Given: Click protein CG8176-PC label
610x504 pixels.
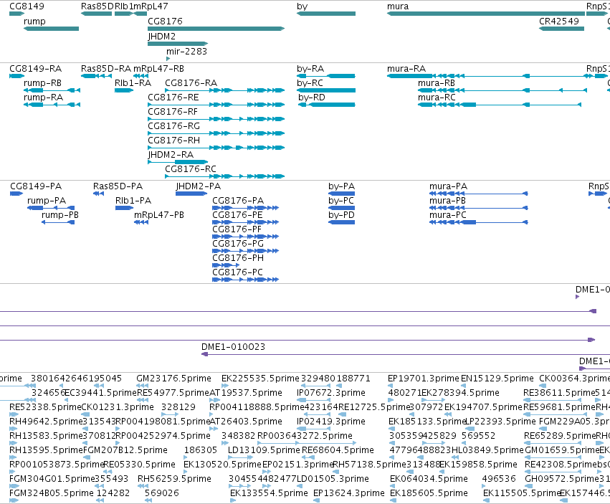Looking at the screenshot, I should tap(238, 272).
